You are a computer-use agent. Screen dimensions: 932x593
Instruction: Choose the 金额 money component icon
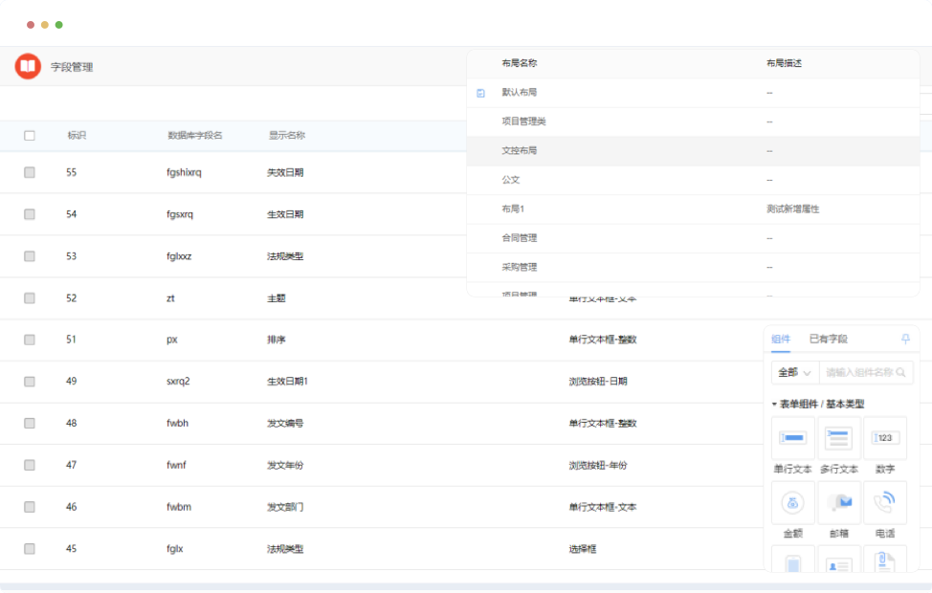pos(792,502)
